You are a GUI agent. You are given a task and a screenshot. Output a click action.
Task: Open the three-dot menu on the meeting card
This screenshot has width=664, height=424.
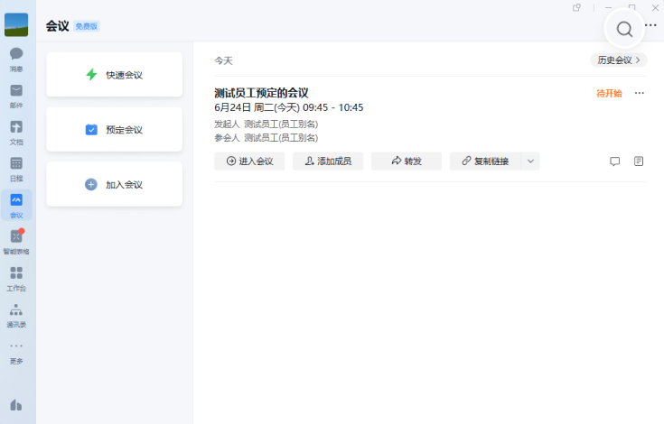click(640, 93)
